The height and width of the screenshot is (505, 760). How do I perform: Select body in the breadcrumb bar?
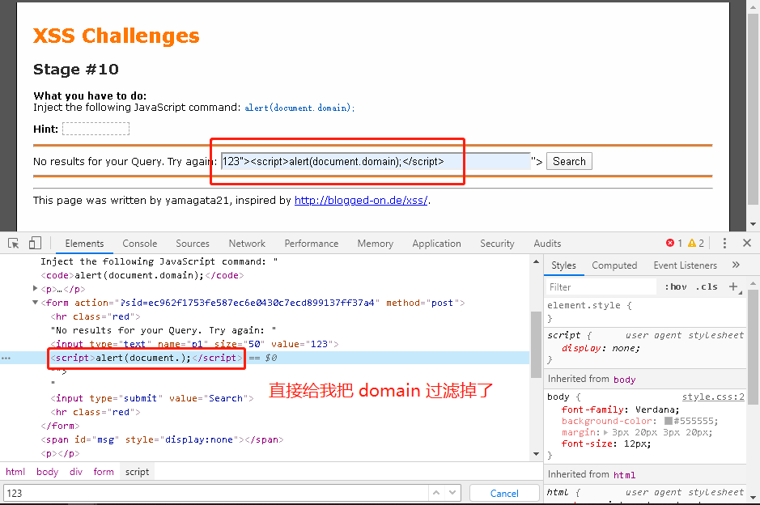point(47,472)
